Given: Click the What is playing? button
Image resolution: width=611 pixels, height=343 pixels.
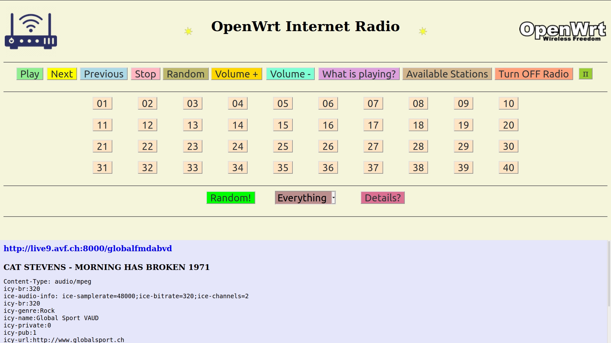Looking at the screenshot, I should [359, 74].
